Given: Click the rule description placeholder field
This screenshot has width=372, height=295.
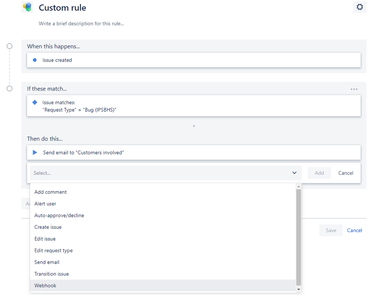Looking at the screenshot, I should pyautogui.click(x=82, y=23).
